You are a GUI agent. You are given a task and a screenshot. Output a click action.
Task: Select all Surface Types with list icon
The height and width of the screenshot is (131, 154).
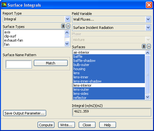(x=63, y=26)
